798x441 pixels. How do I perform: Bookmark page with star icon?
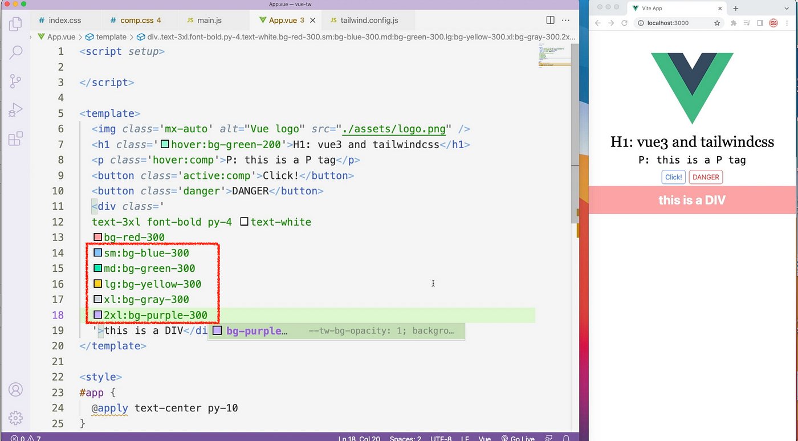[717, 23]
